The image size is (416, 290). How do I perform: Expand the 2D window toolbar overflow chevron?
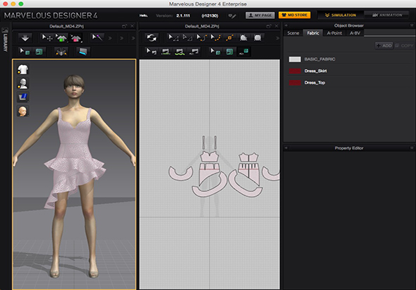(x=278, y=38)
